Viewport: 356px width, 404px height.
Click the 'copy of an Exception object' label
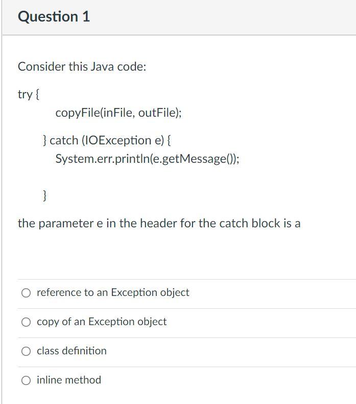pyautogui.click(x=102, y=322)
